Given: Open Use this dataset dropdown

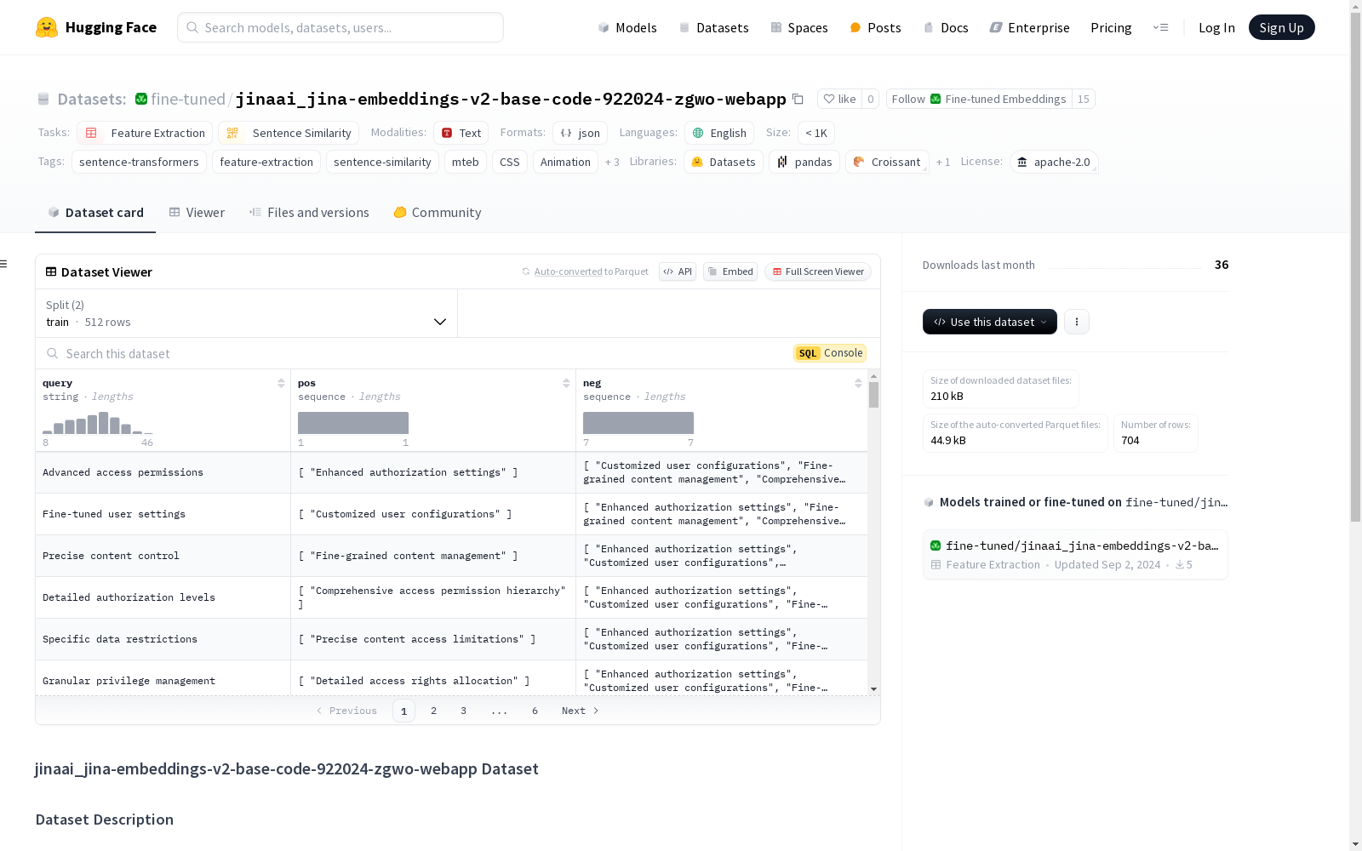Looking at the screenshot, I should coord(990,322).
